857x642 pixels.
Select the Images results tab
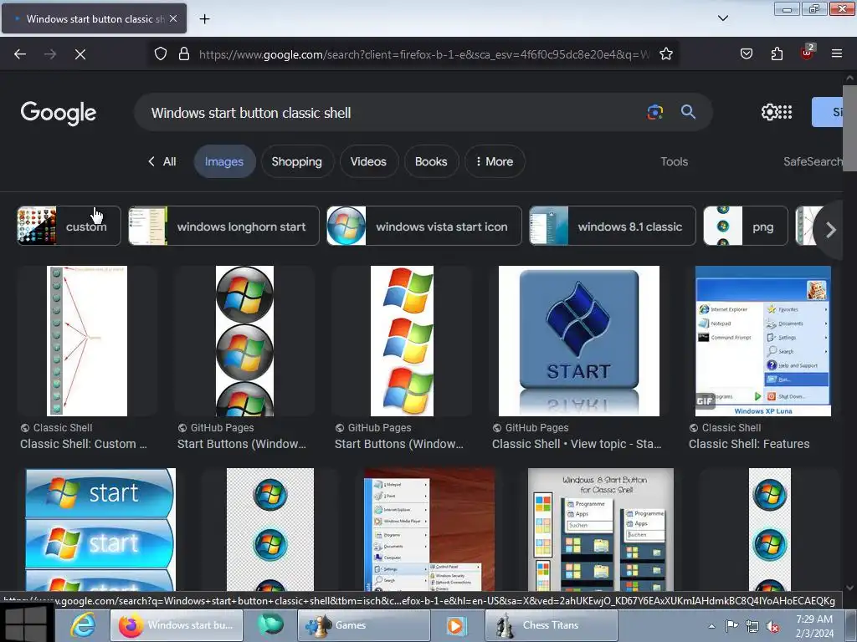[x=224, y=161]
